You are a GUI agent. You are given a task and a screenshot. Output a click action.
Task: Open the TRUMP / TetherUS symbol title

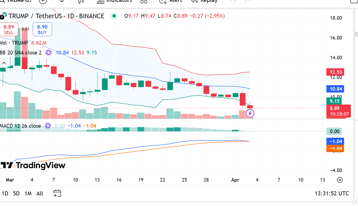coord(56,16)
